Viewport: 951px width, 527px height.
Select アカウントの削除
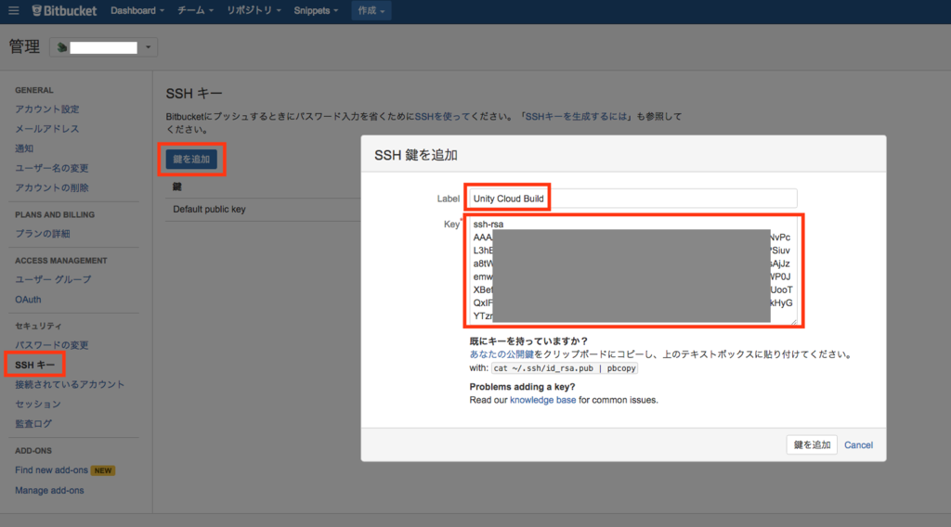(x=52, y=187)
